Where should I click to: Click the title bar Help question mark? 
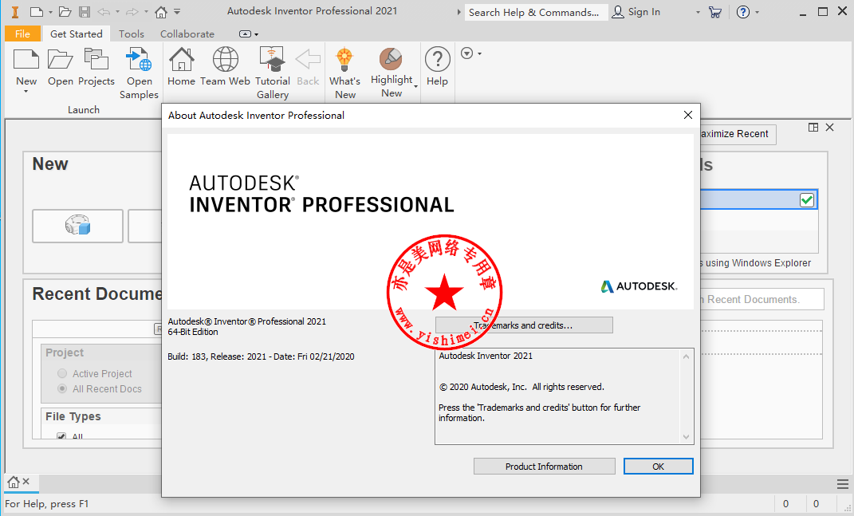[743, 12]
